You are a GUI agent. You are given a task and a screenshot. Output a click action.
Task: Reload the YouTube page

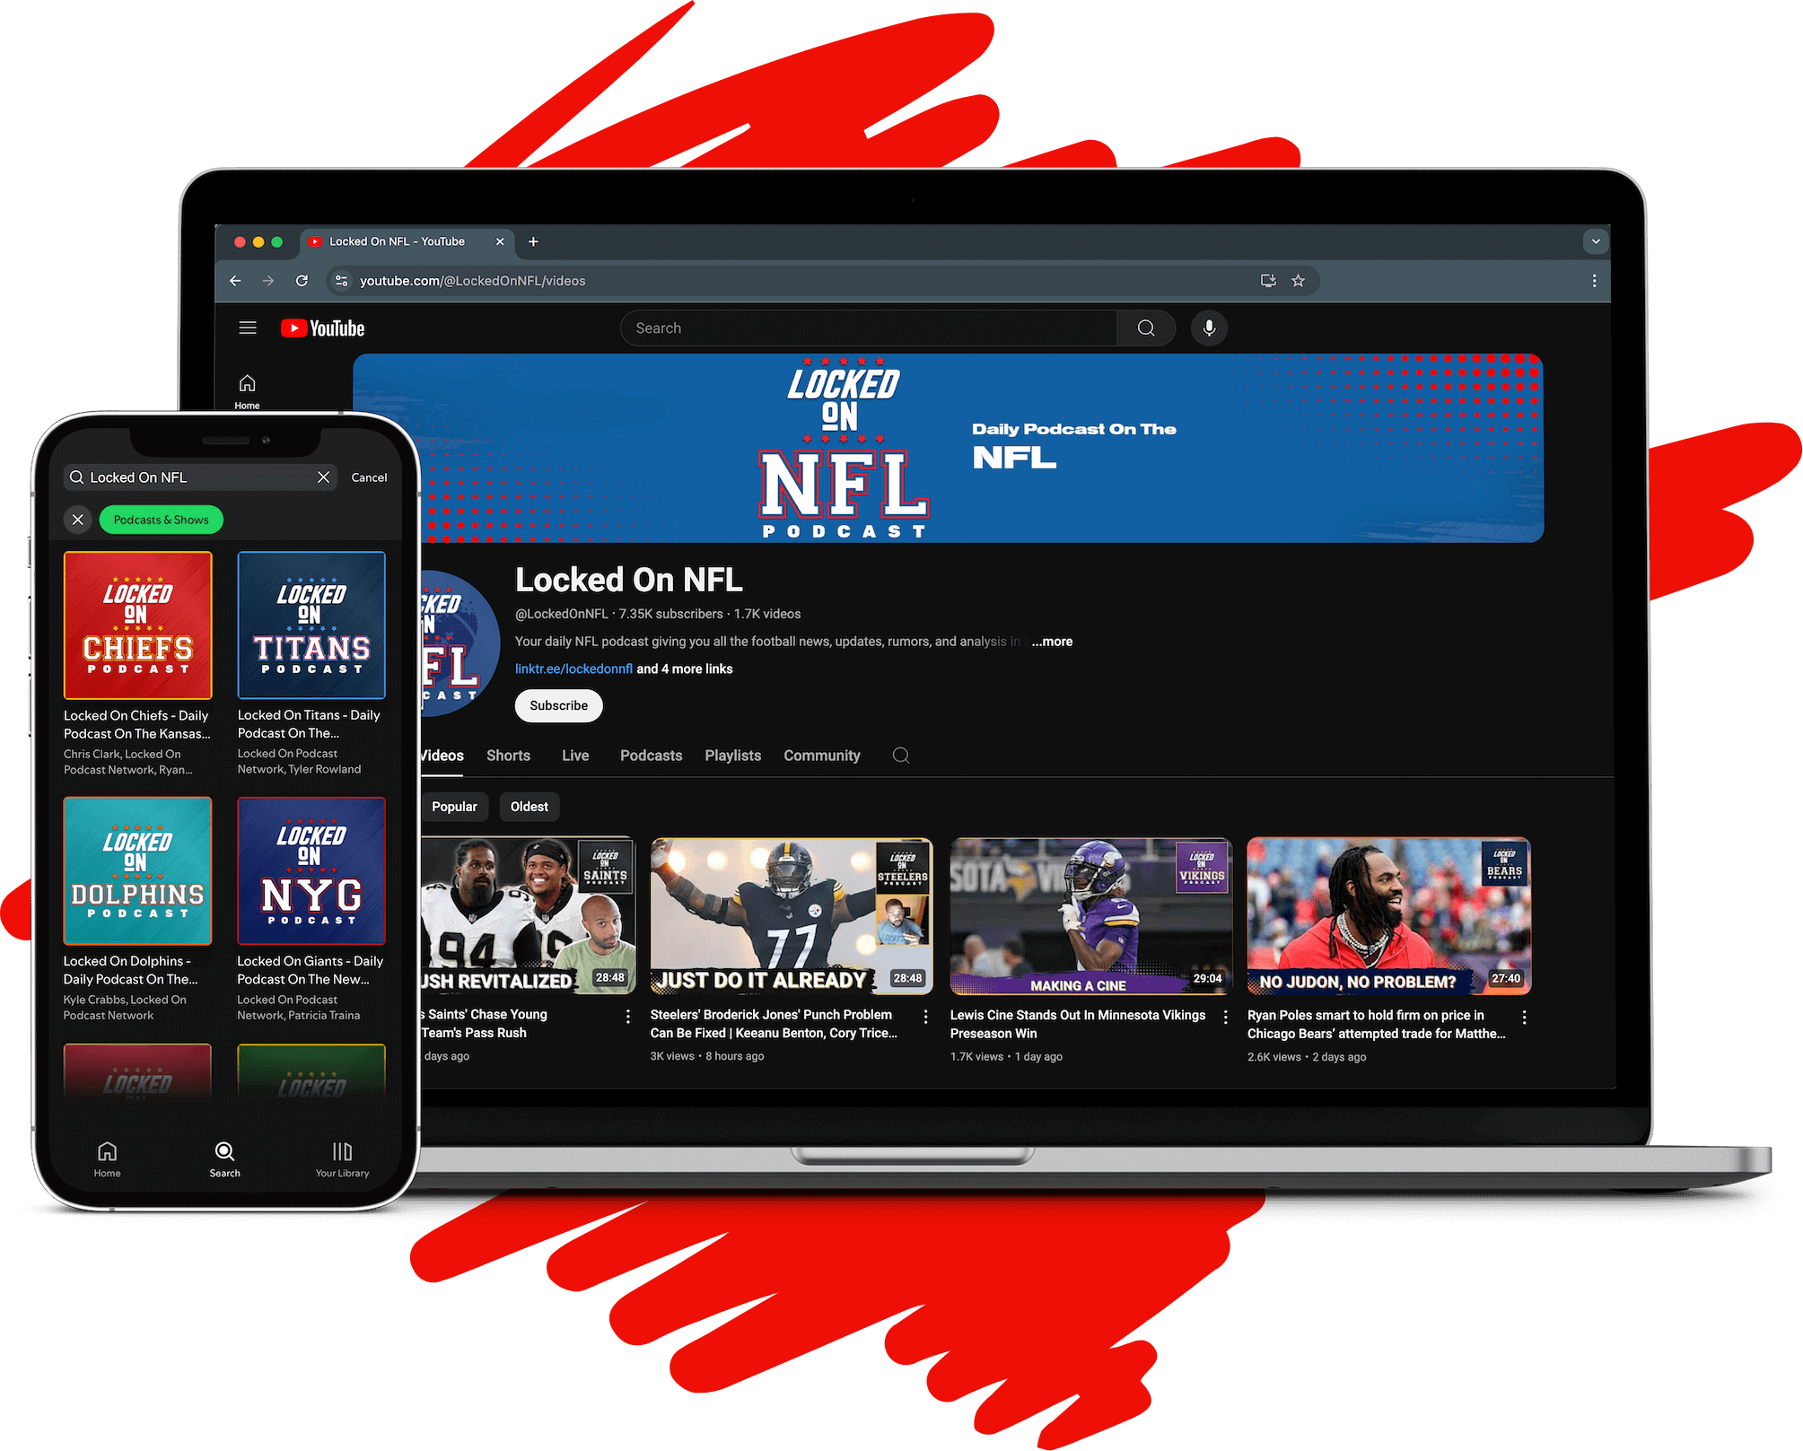302,281
